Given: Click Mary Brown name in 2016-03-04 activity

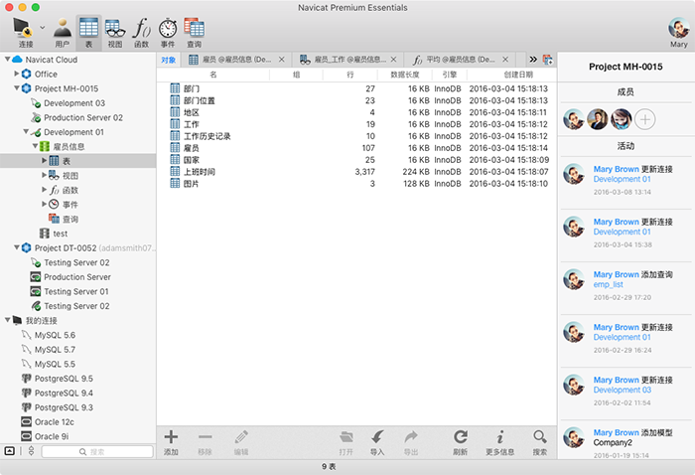Looking at the screenshot, I should click(x=617, y=222).
